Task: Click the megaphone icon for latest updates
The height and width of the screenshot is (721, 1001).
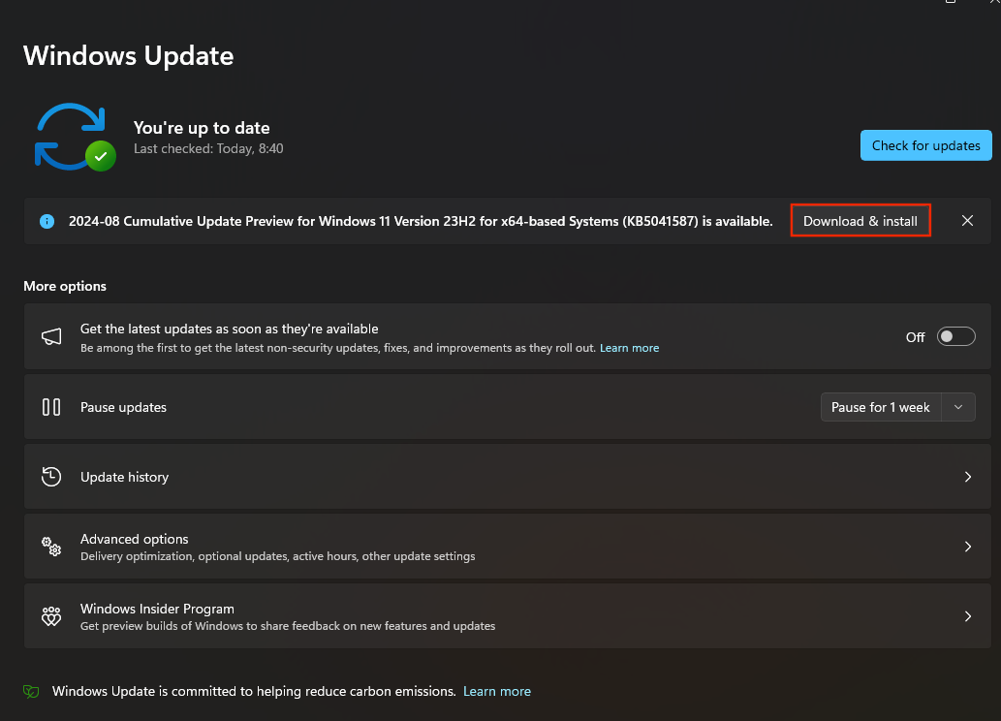Action: 50,335
